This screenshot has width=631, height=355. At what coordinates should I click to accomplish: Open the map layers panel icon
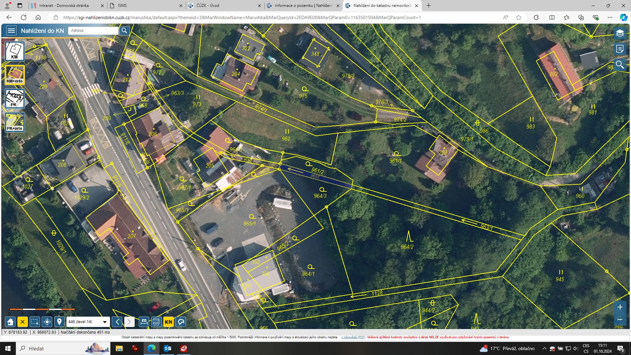620,33
